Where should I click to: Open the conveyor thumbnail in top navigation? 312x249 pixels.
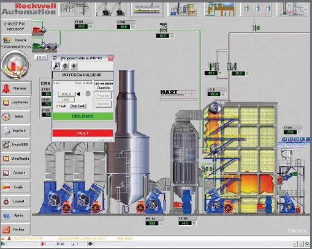[x=147, y=9]
